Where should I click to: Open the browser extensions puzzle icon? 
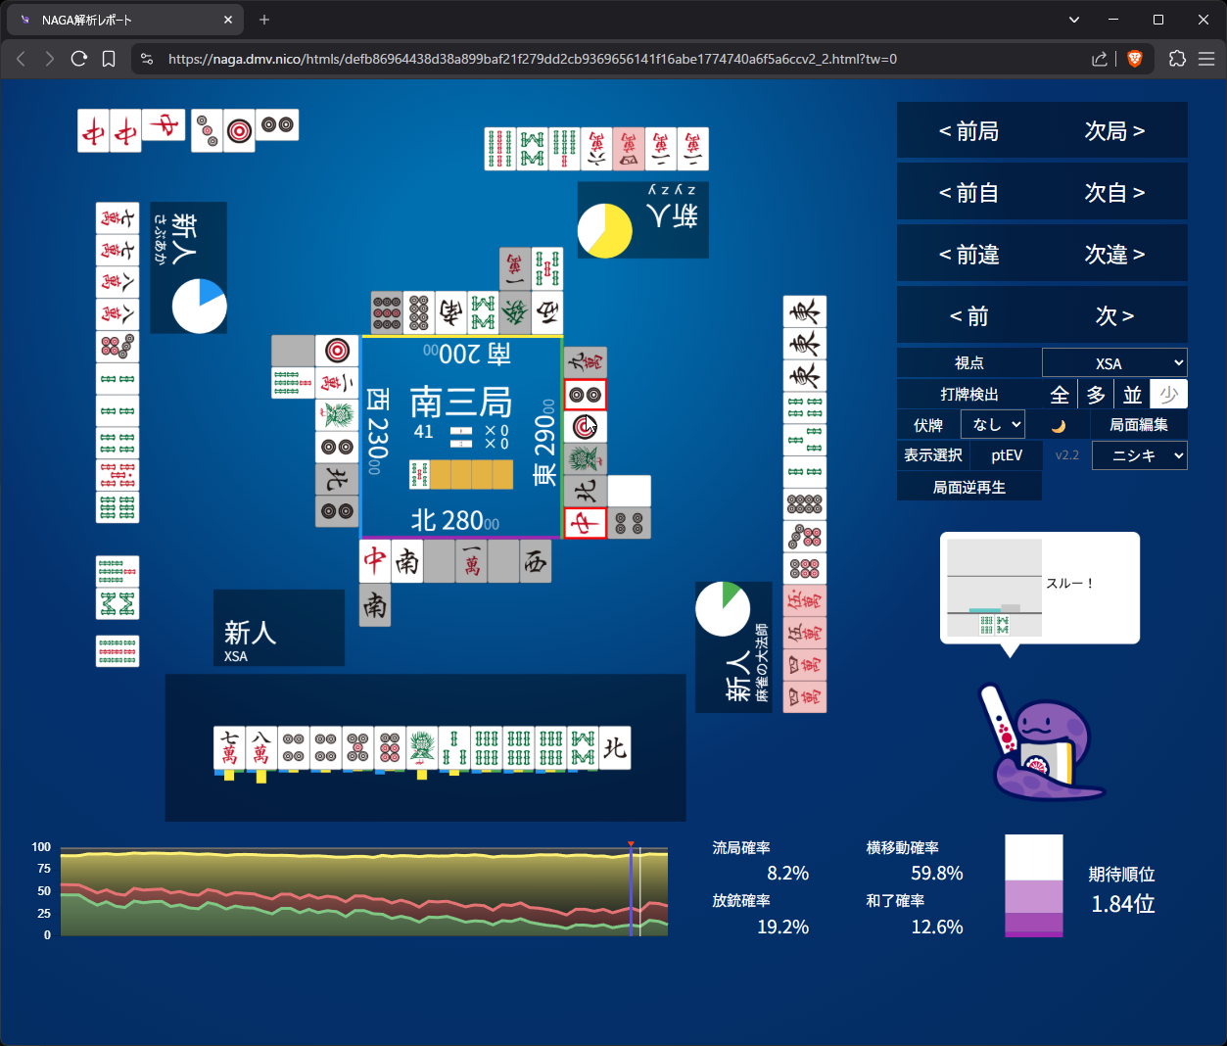tap(1177, 59)
